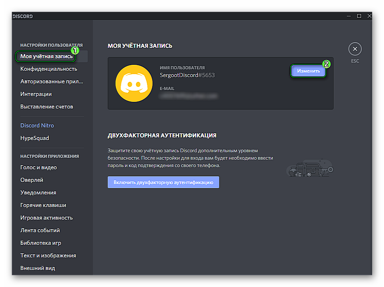Screen dimensions: 384x287
Task: Close the Discord window
Action: click(369, 16)
